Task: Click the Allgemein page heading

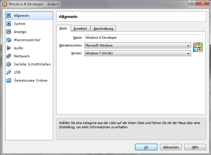Action: [x=68, y=17]
